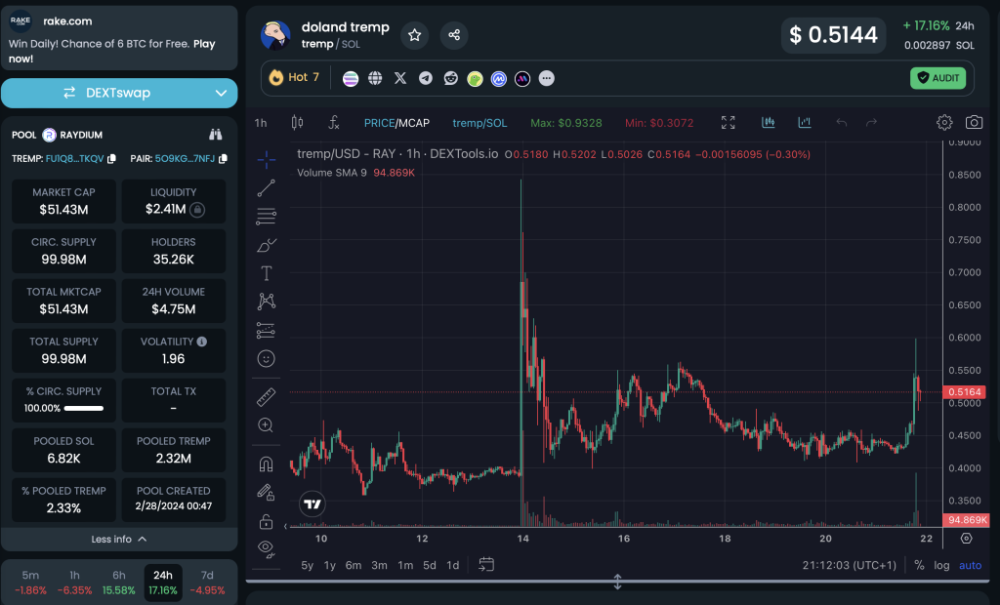Image resolution: width=1000 pixels, height=605 pixels.
Task: Open the token website globe icon
Action: pos(375,78)
